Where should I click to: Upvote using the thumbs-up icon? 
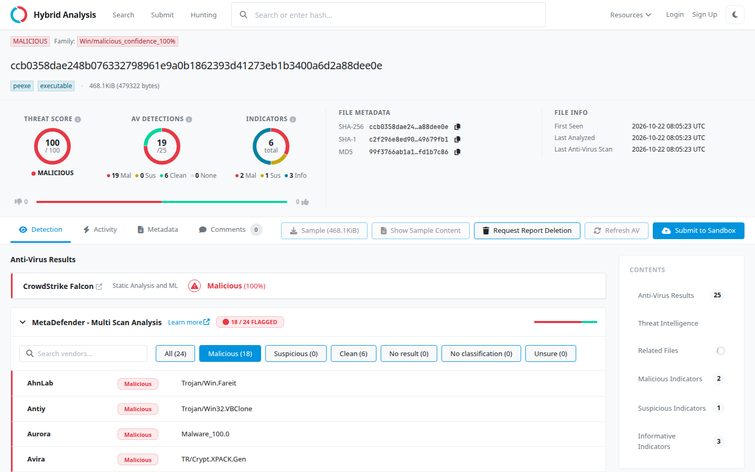click(305, 201)
